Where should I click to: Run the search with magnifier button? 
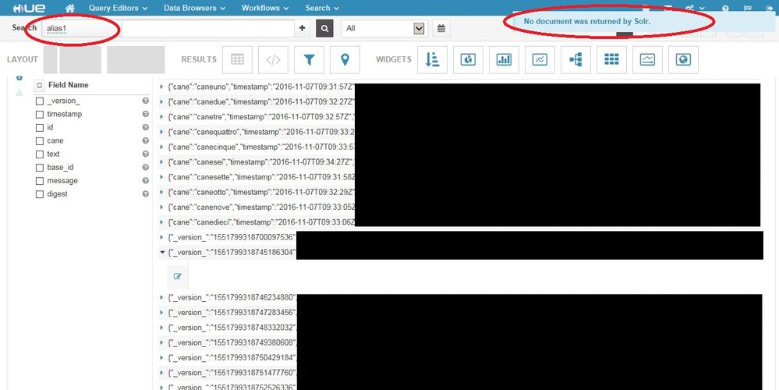(x=324, y=29)
